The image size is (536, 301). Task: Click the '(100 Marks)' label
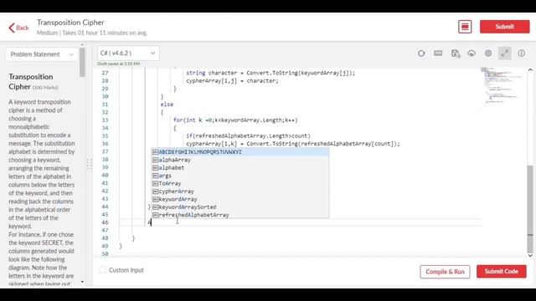[x=45, y=88]
